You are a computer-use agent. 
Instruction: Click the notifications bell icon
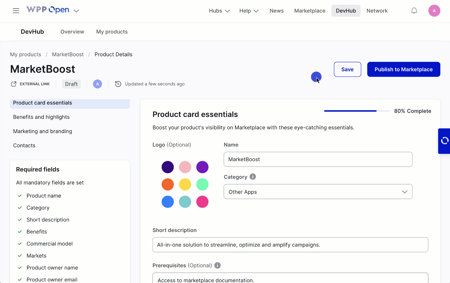(x=414, y=11)
